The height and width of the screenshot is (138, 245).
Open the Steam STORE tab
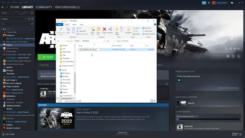pos(15,7)
